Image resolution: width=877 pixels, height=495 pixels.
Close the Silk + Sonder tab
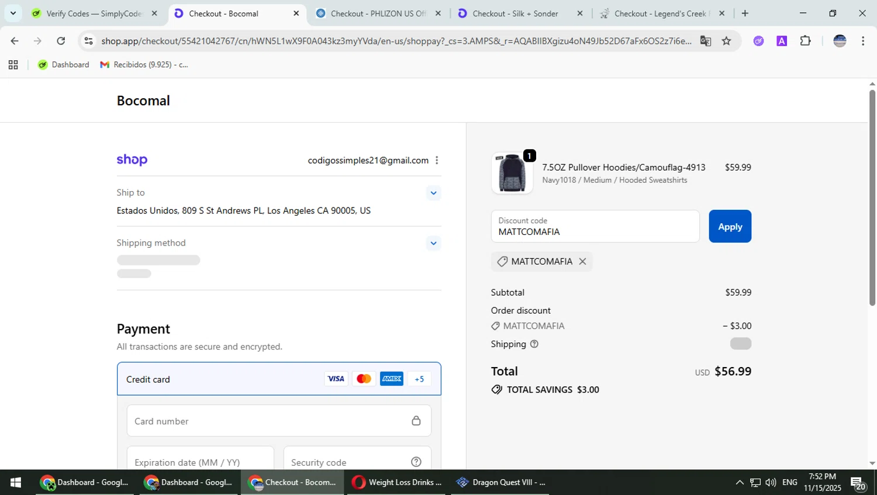(x=580, y=13)
